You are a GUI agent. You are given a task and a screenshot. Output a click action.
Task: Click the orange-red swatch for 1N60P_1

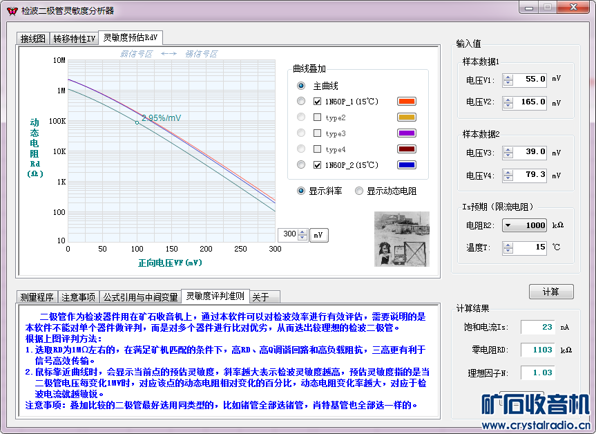coord(406,101)
